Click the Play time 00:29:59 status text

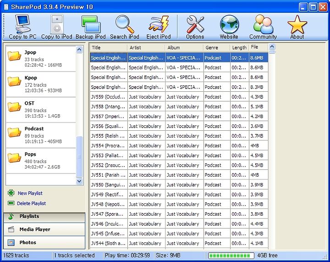(127, 256)
